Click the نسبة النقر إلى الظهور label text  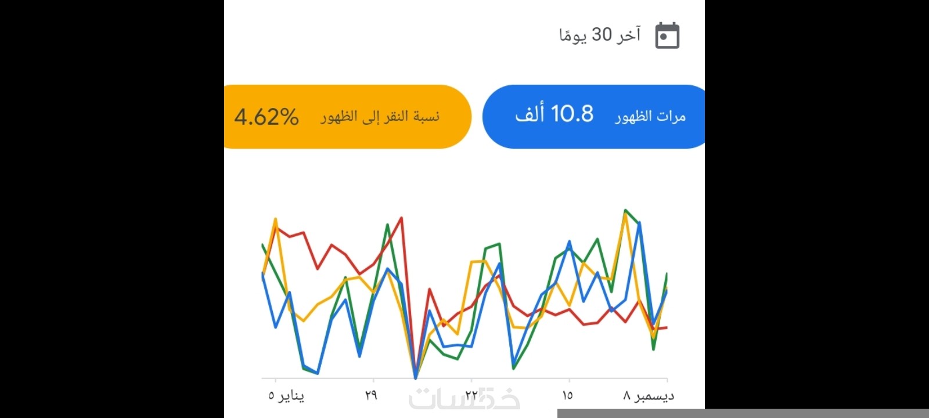pyautogui.click(x=380, y=117)
